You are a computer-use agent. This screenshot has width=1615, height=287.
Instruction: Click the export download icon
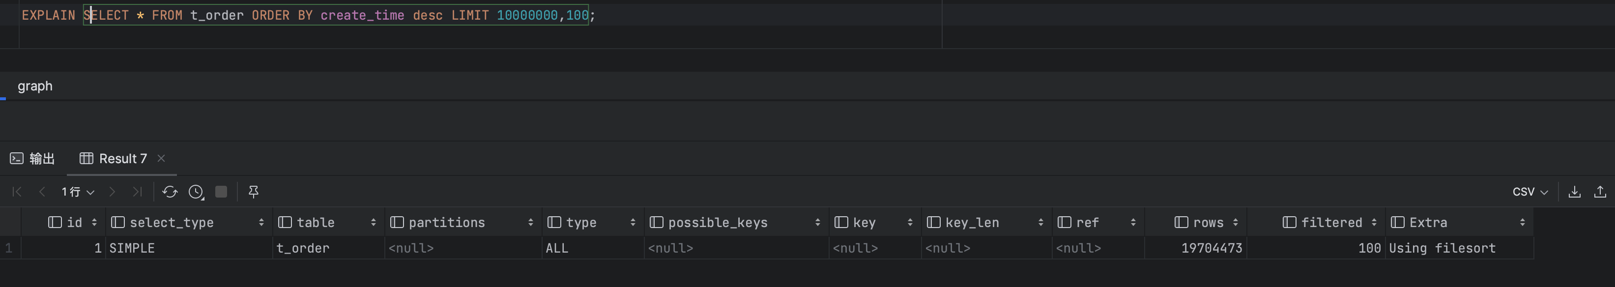[1574, 192]
